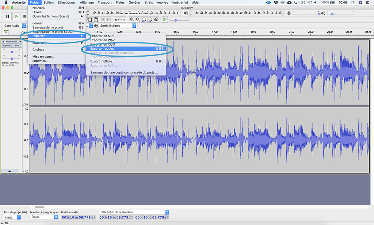The width and height of the screenshot is (374, 225).
Task: Adjust the recording volume slider
Action: (x=319, y=14)
